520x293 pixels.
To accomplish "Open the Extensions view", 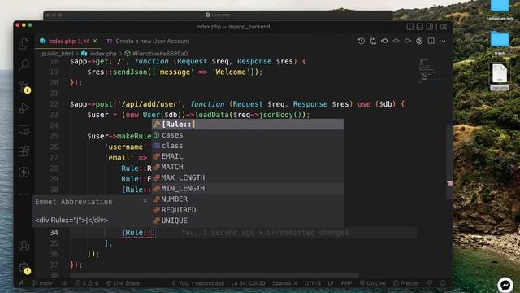I will click(x=24, y=151).
